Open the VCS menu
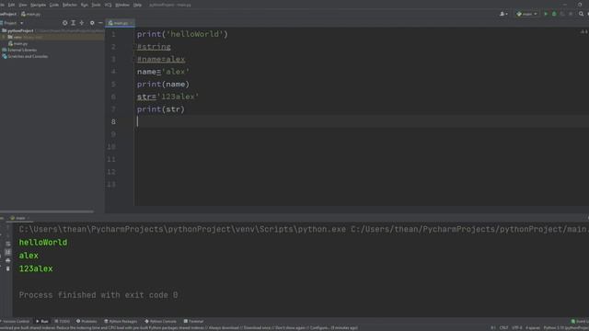Screen dimensions: 589x331 click(109, 5)
